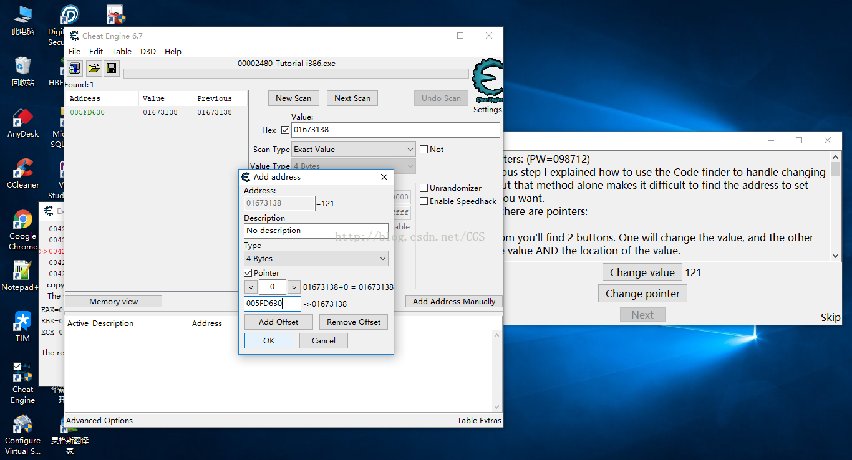Screen dimensions: 852x460
Task: Open the D3D menu
Action: point(148,52)
